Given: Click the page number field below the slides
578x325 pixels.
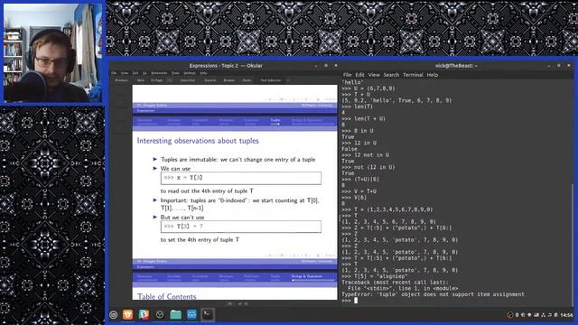Looking at the screenshot, I should click(230, 304).
